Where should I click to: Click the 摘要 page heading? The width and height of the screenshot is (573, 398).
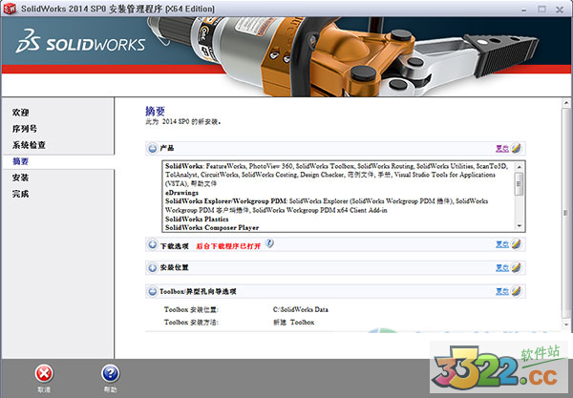pos(155,111)
